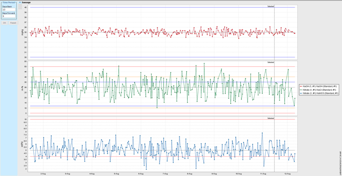Click the Selected marker label on top chart
This screenshot has width=342, height=176.
click(x=271, y=7)
